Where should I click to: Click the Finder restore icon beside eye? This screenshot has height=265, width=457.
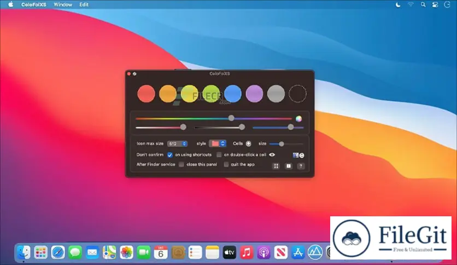(x=298, y=155)
